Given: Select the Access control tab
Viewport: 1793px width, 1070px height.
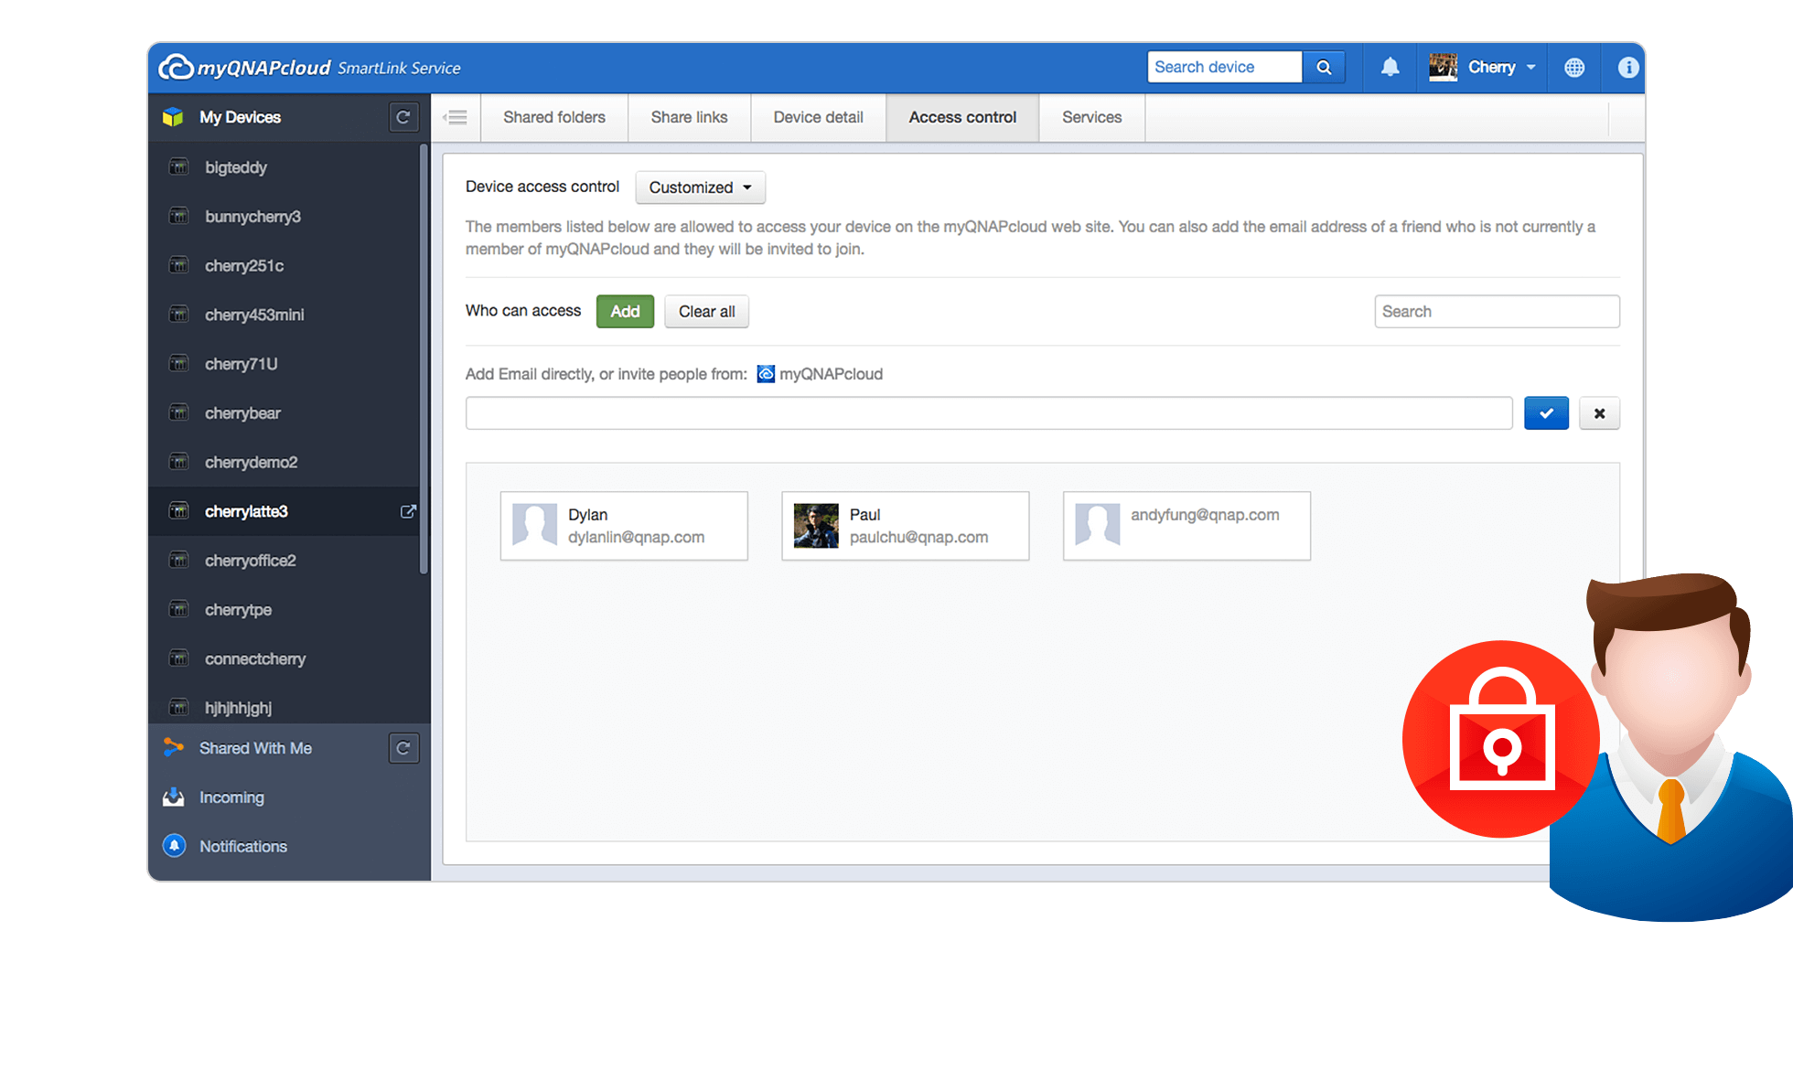Looking at the screenshot, I should pos(962,117).
